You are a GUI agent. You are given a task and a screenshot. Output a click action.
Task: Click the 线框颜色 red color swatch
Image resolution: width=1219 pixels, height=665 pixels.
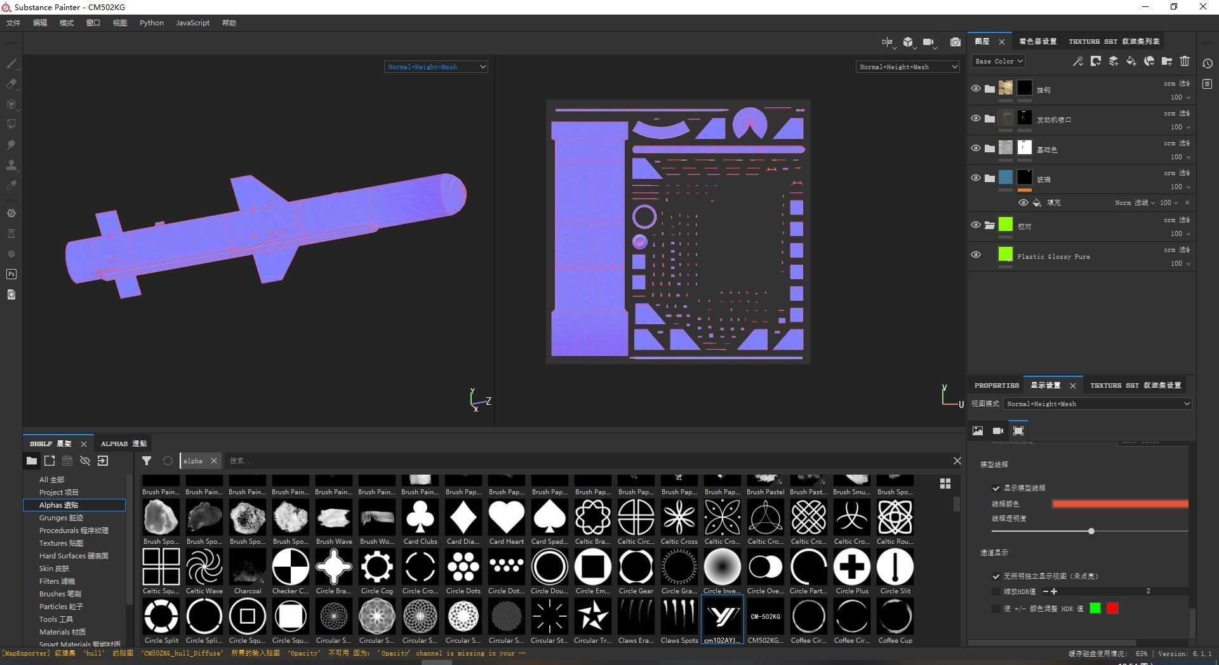coord(1120,504)
